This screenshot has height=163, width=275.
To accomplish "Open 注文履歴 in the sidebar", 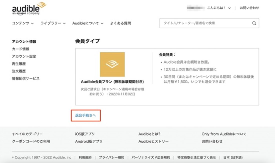I will 19,71.
